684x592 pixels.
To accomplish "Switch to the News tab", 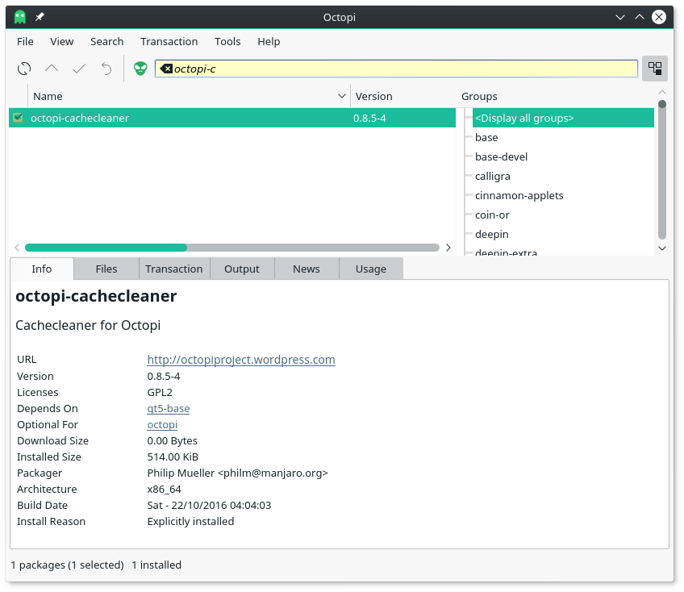I will (x=307, y=269).
